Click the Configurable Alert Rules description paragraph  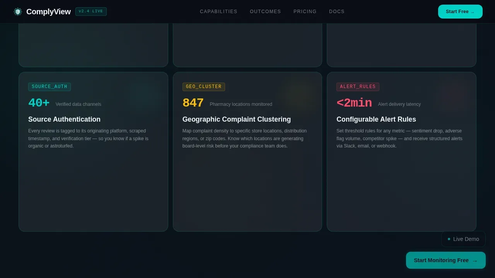point(399,139)
